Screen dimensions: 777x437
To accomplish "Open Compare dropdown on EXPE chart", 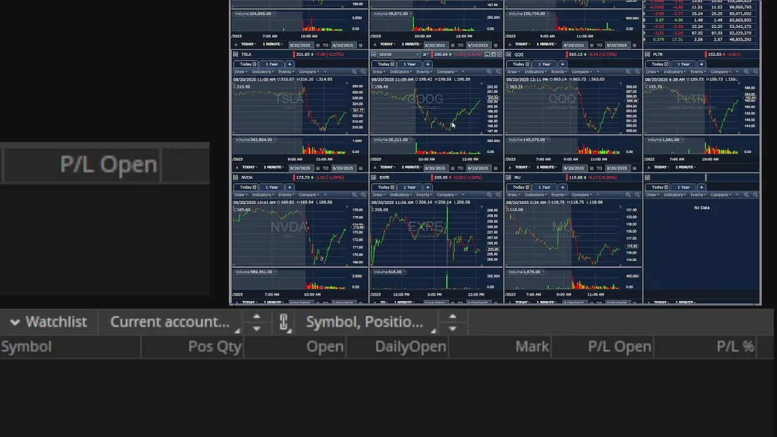I will tap(446, 195).
